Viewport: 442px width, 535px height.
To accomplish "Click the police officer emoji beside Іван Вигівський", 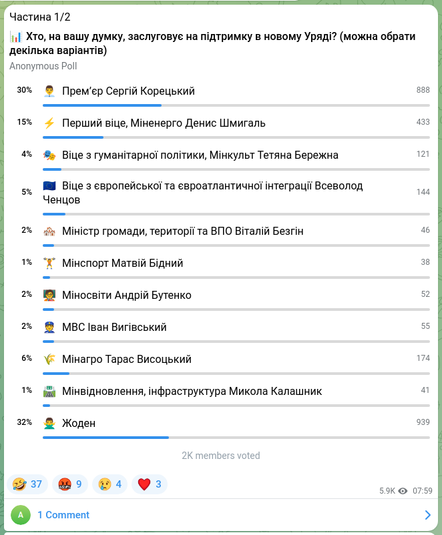I will [49, 328].
